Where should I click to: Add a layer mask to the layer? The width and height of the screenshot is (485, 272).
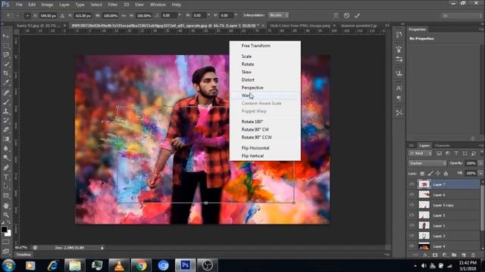click(435, 255)
